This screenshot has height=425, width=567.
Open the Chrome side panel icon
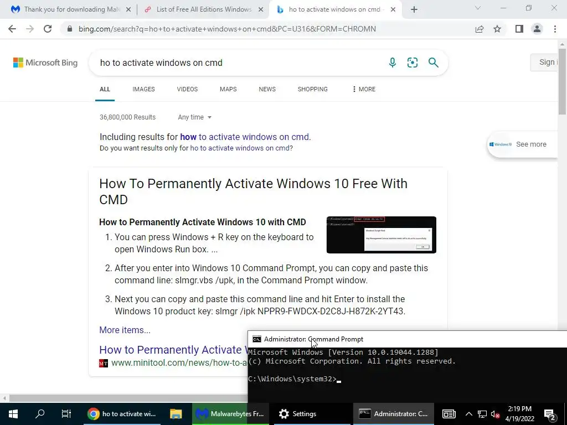click(x=519, y=29)
